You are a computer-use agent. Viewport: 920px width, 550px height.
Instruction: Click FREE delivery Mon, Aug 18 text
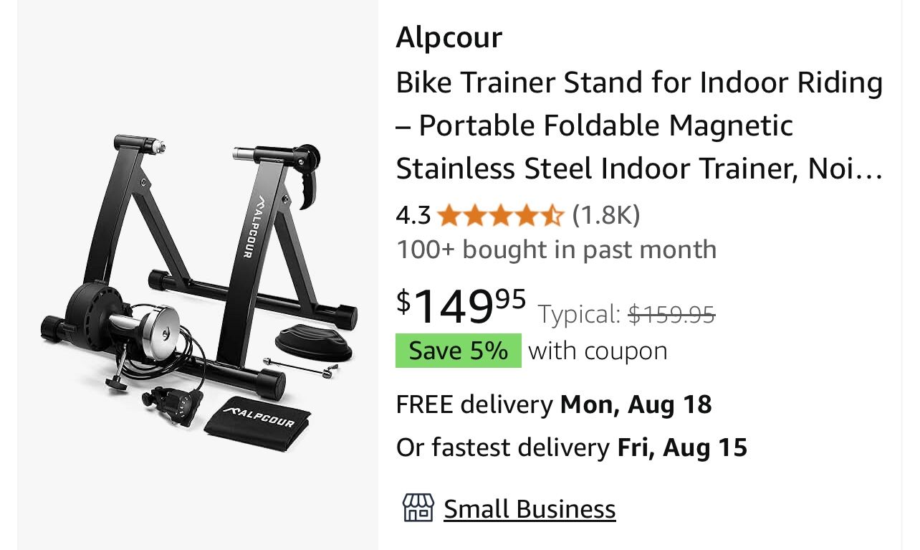pyautogui.click(x=553, y=404)
